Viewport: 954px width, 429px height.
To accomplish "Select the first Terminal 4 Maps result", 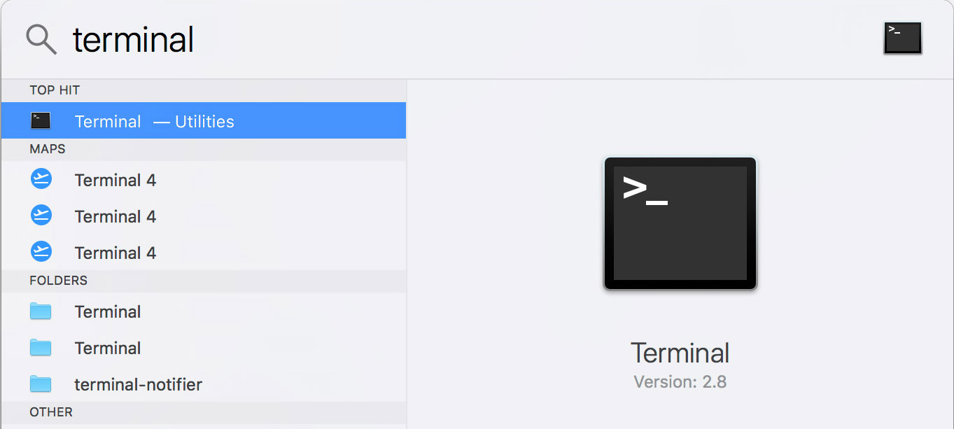I will coord(115,179).
